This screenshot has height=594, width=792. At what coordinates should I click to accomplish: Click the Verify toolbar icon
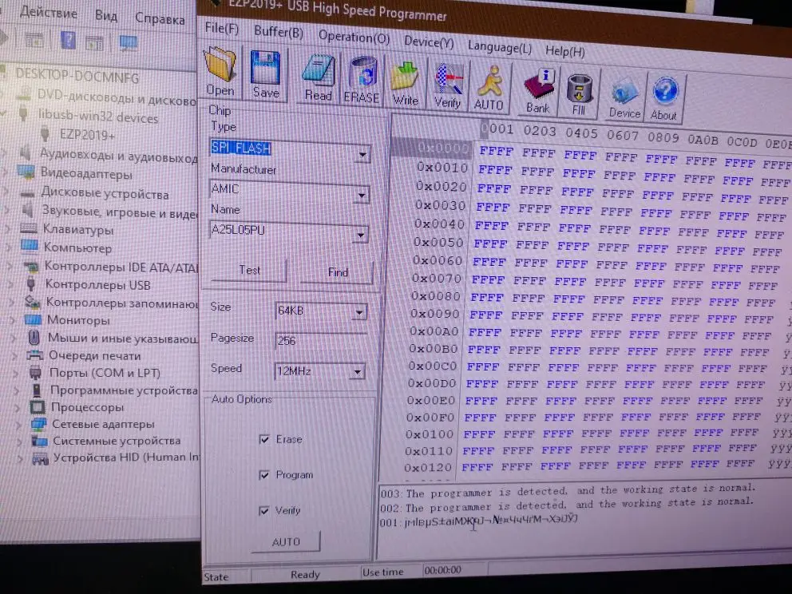click(x=449, y=79)
